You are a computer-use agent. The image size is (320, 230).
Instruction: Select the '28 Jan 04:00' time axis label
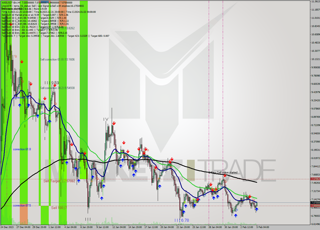(215, 227)
